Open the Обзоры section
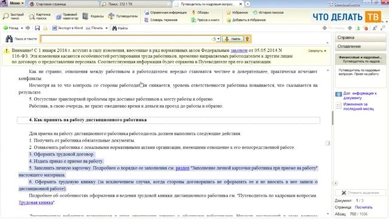Viewport: 389px width, 219px height. [x=200, y=12]
